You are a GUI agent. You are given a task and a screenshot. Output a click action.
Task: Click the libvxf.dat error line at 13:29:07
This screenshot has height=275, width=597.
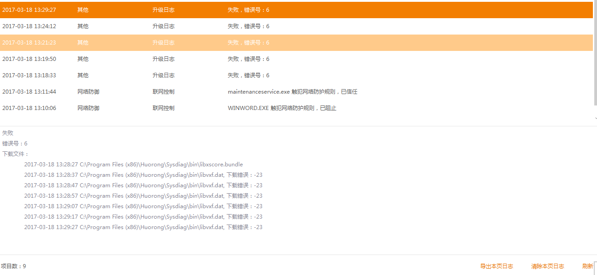coord(143,206)
